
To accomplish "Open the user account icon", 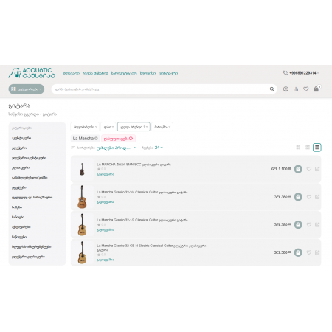I will (x=286, y=89).
